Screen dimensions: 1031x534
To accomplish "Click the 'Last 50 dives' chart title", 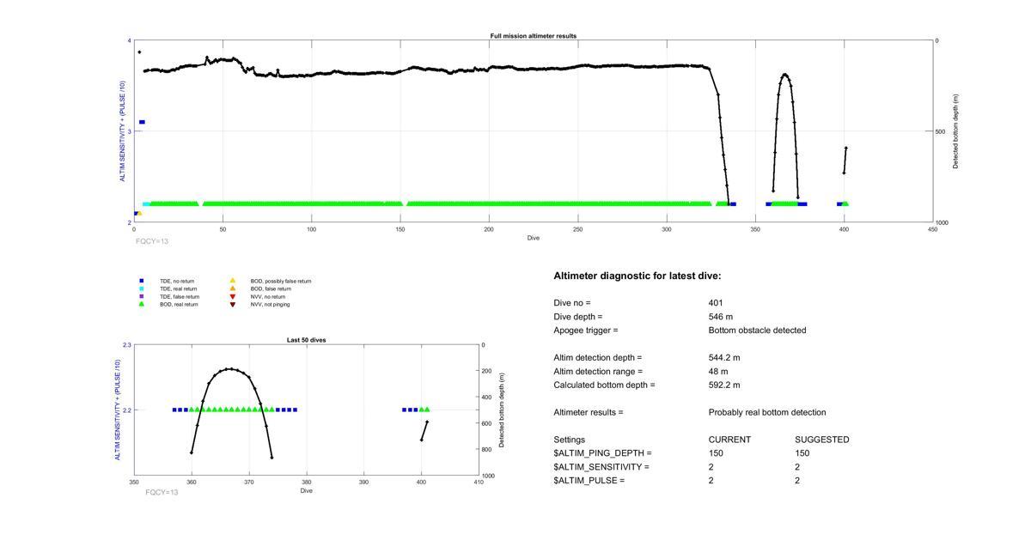I will [x=306, y=340].
